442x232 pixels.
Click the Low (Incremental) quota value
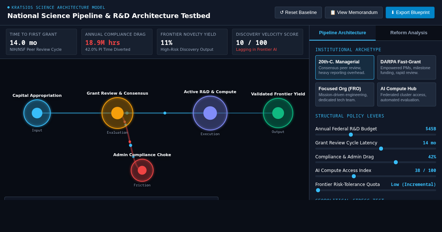coord(413,184)
